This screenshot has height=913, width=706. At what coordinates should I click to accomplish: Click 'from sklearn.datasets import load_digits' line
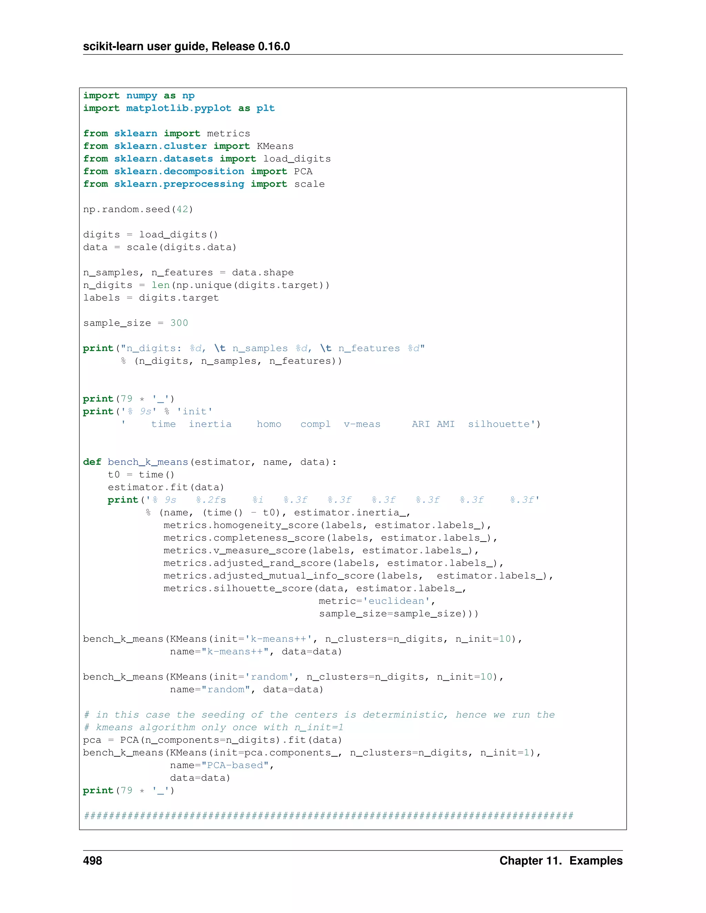207,159
